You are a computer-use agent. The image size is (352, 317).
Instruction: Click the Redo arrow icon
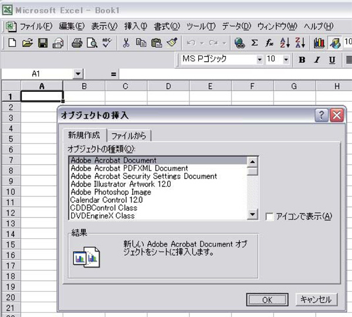point(213,42)
